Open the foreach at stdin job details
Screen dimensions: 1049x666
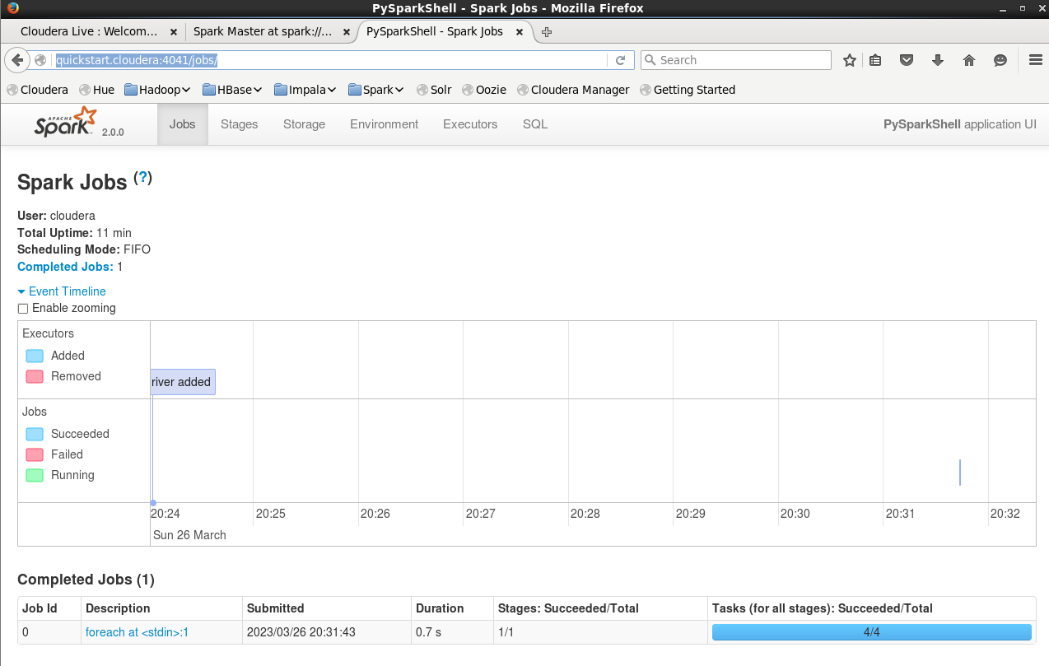tap(136, 631)
